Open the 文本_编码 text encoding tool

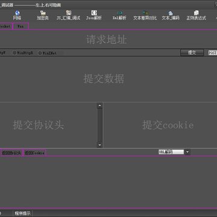coord(171,16)
